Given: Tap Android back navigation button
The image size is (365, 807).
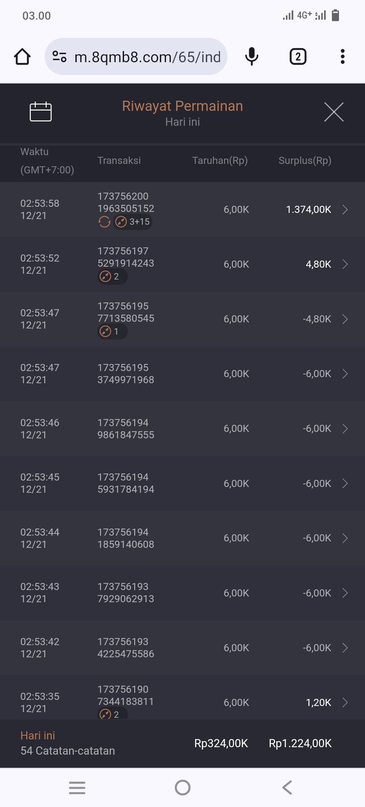Looking at the screenshot, I should point(287,788).
